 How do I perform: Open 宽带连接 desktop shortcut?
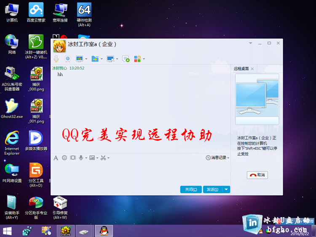[x=60, y=13]
